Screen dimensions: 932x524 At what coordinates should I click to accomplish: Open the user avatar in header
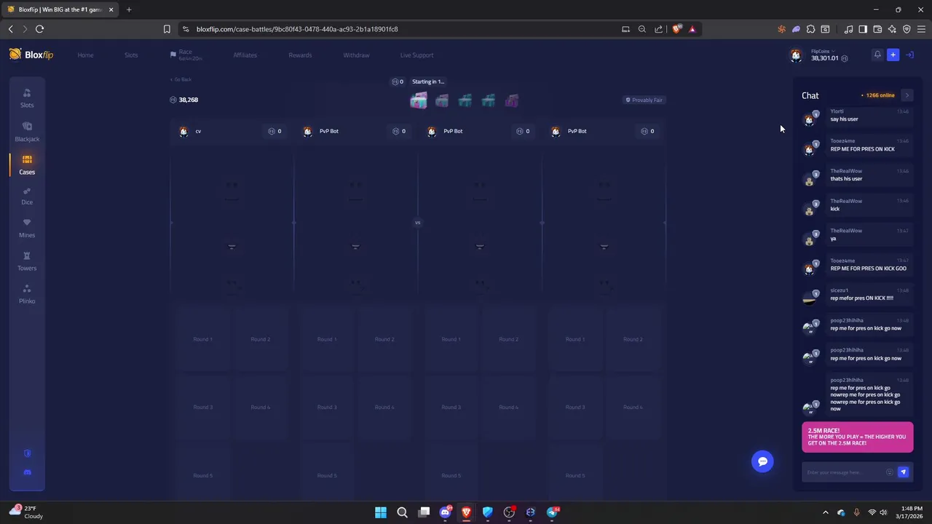pyautogui.click(x=796, y=55)
